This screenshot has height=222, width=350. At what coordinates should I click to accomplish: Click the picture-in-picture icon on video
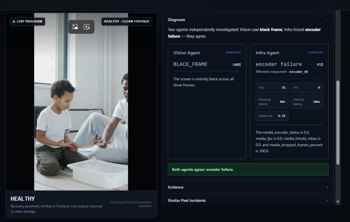[75, 27]
